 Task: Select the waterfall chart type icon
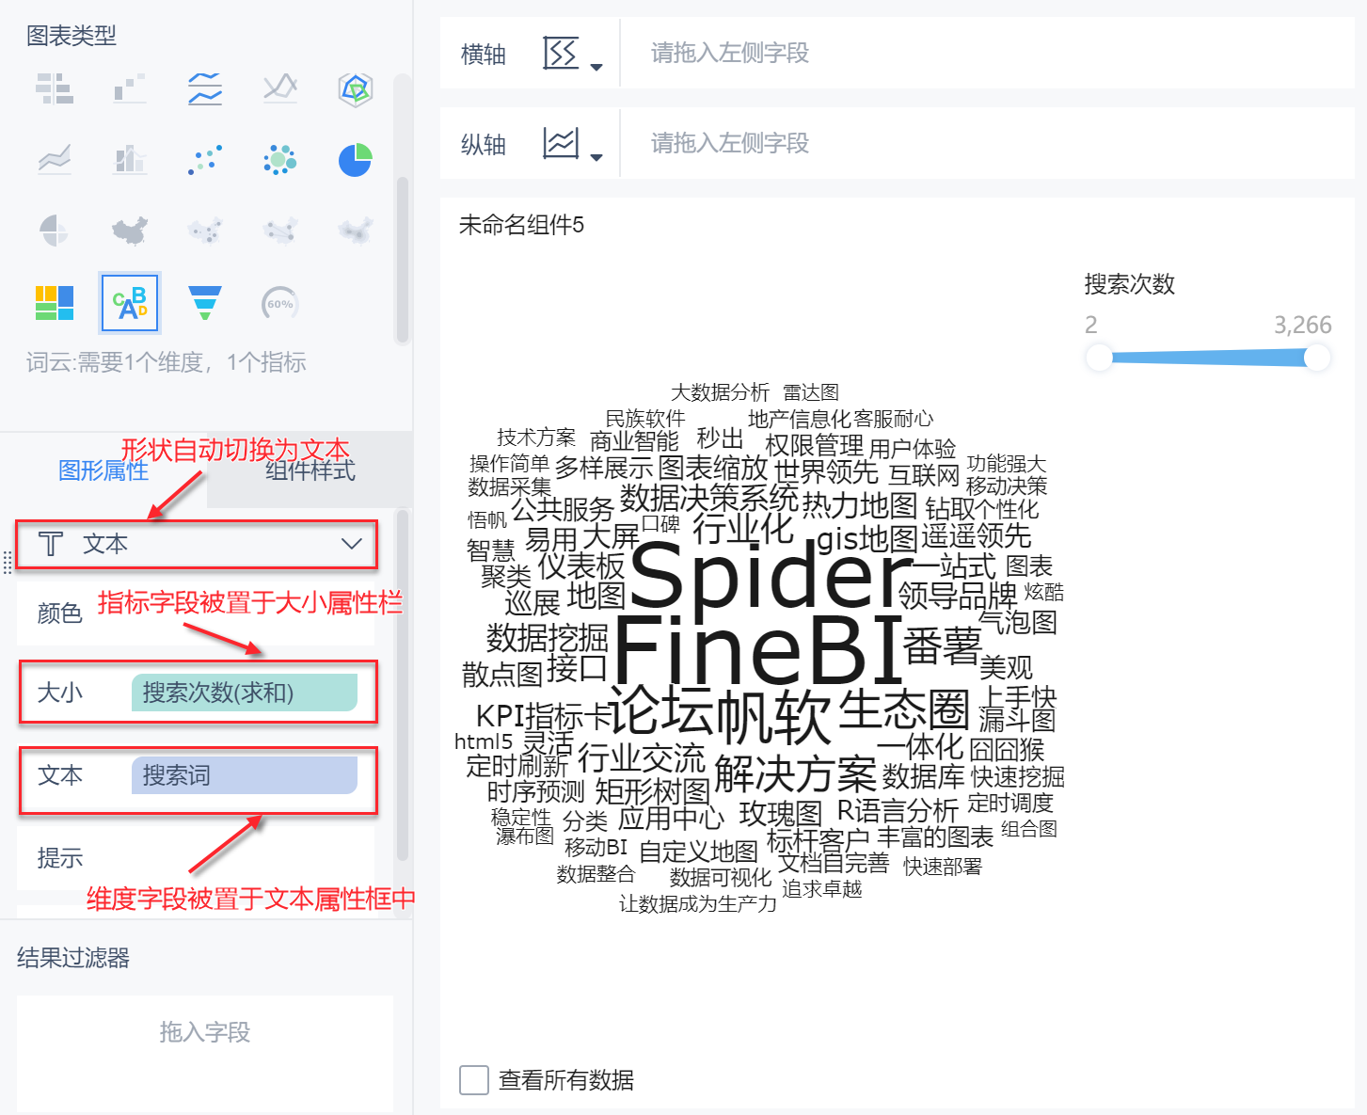click(x=130, y=88)
